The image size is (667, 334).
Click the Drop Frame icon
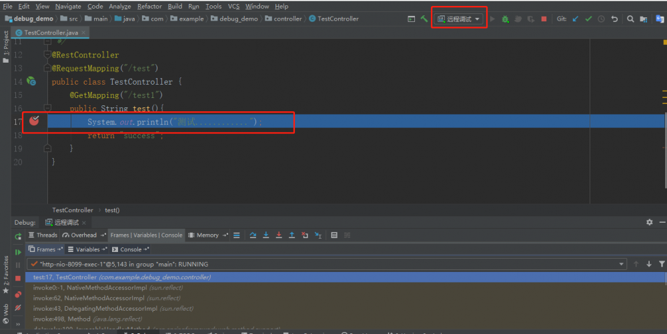tap(305, 235)
